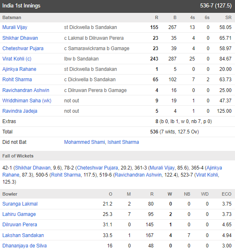Click Ishant Sharma in Did not Bat
Image resolution: width=235 pixels, height=252 pixels.
coord(123,142)
